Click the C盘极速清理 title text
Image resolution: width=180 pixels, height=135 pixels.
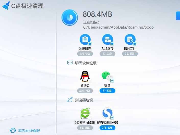coord(27,6)
